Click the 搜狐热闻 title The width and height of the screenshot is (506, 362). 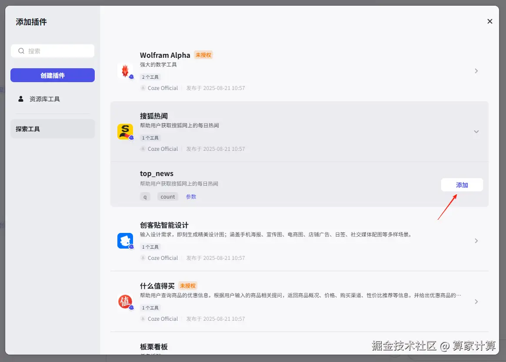(153, 116)
